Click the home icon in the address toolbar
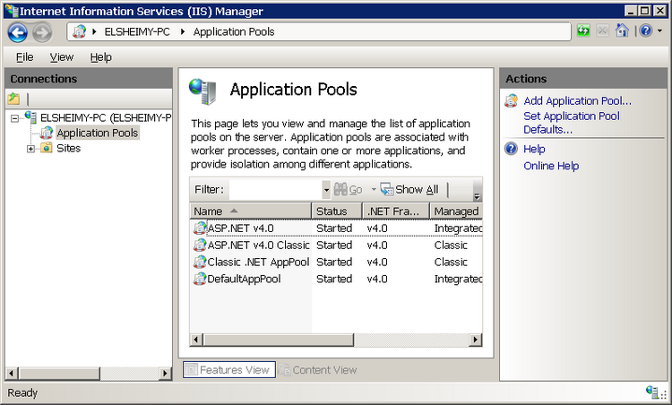 621,31
